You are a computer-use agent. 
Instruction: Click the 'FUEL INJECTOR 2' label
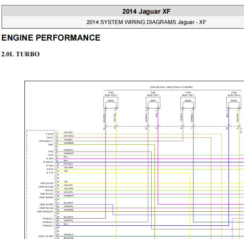[x=111, y=94]
